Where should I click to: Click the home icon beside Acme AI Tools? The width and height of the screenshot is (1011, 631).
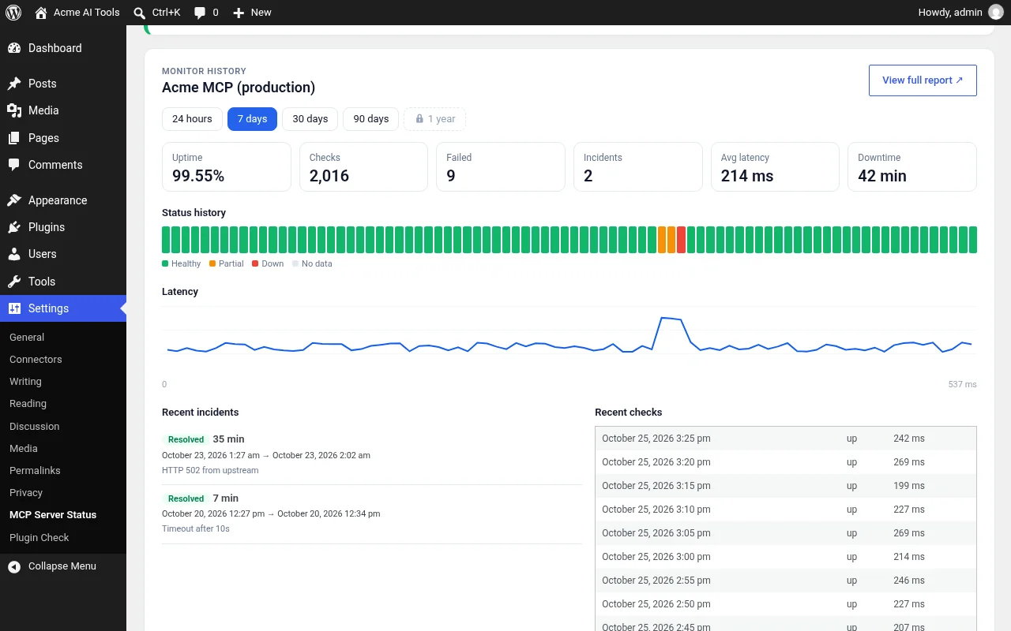[41, 13]
